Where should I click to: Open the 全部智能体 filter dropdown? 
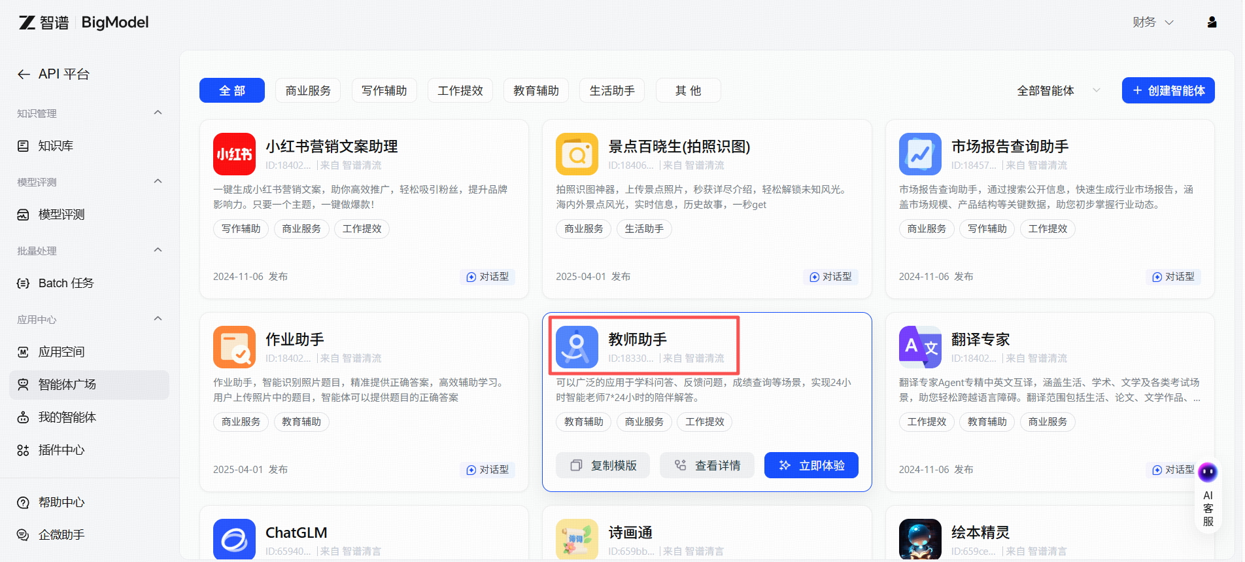point(1058,90)
